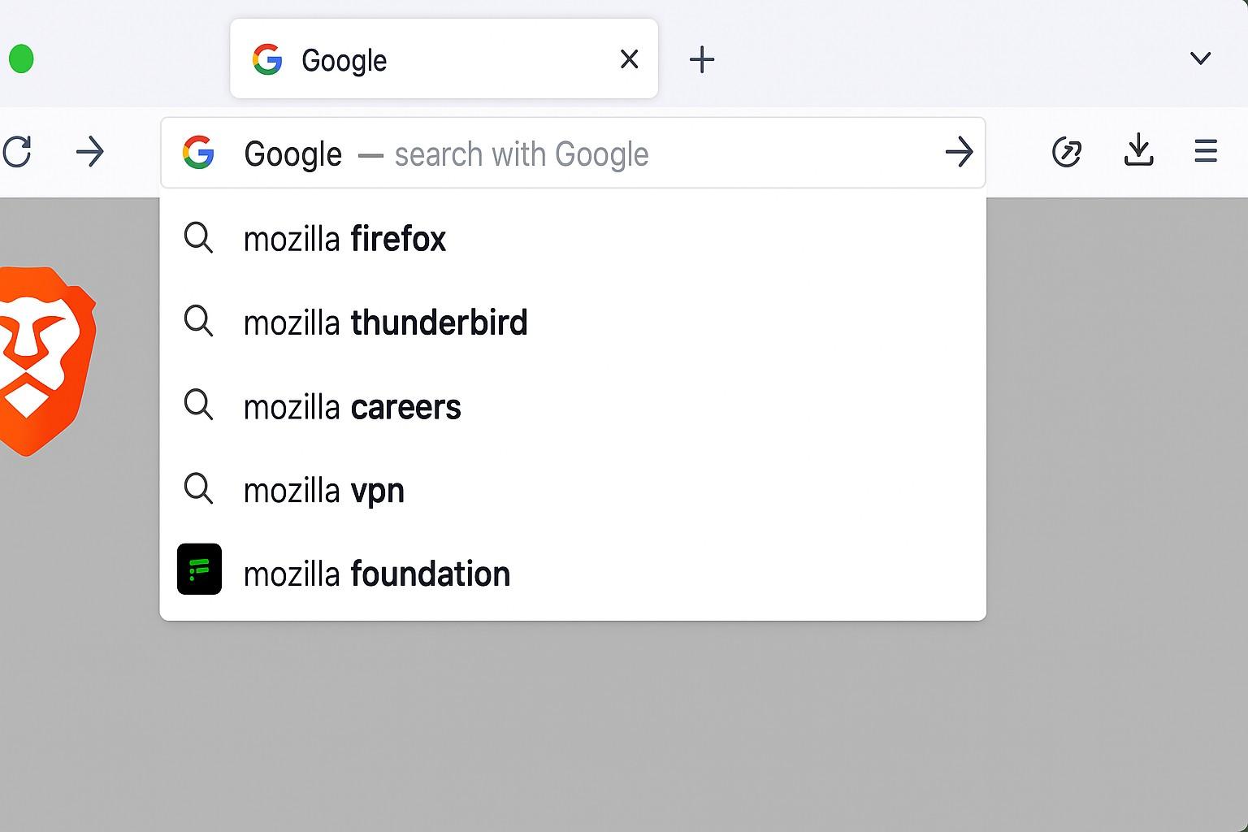Expand the list all tabs chevron

coord(1200,58)
